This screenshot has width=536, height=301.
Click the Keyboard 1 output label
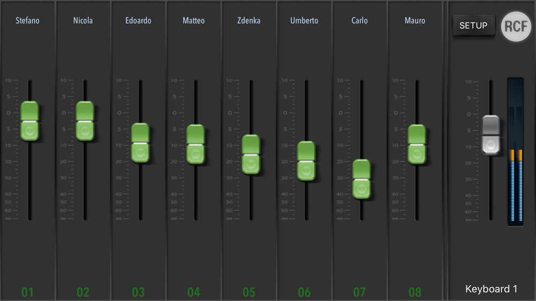tap(491, 289)
